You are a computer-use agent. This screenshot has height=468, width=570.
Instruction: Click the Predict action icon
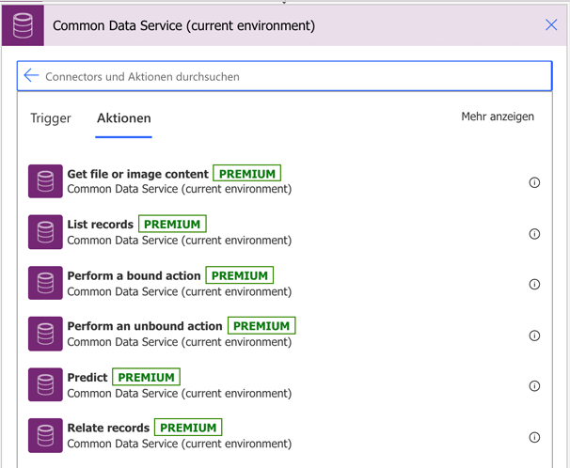45,384
